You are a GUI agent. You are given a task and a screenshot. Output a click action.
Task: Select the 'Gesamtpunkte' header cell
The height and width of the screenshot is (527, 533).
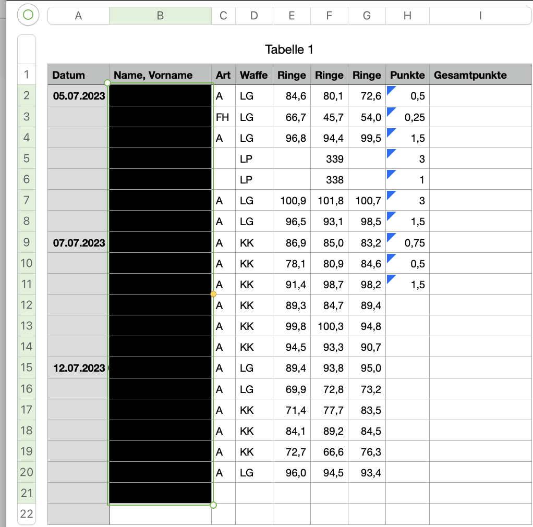coord(480,75)
